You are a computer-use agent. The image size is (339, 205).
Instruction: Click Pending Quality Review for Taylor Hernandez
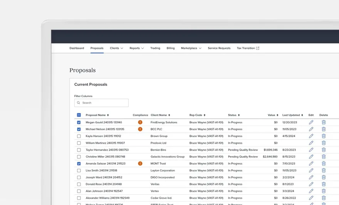tap(243, 150)
